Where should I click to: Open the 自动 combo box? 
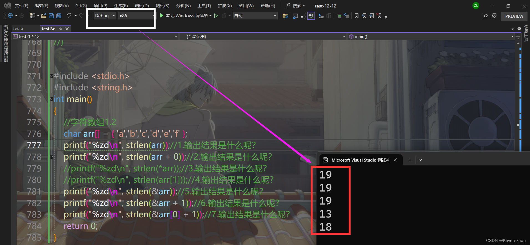coord(255,16)
